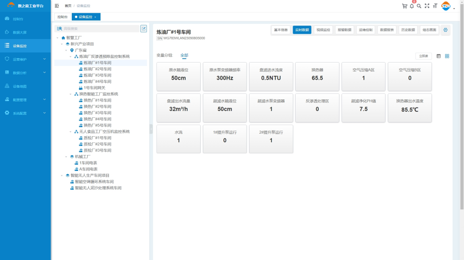Open the user avatar dropdown
464x260 pixels.
point(448,6)
